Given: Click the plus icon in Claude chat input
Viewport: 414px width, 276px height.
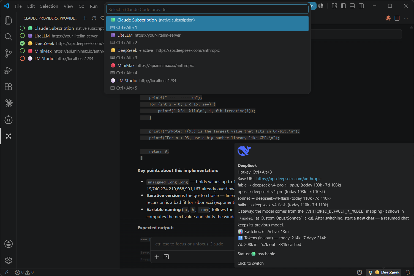Looking at the screenshot, I should pos(157,257).
